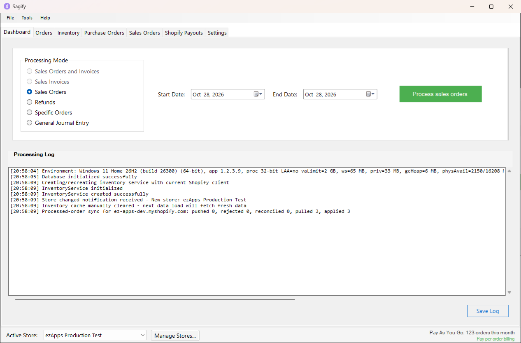Open the Tools menu
The image size is (521, 343).
(27, 18)
